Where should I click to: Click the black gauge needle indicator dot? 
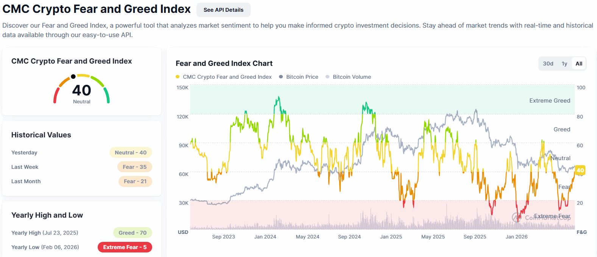73,76
